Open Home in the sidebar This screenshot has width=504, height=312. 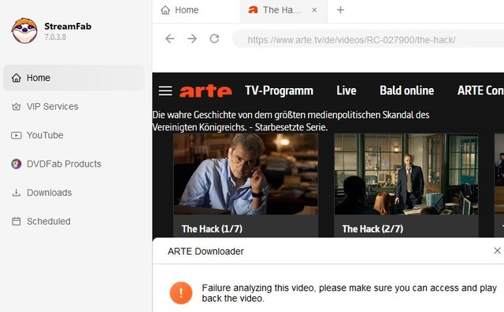click(73, 78)
